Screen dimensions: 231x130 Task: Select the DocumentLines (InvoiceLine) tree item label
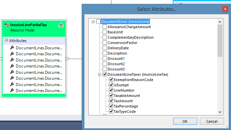coord(125,22)
